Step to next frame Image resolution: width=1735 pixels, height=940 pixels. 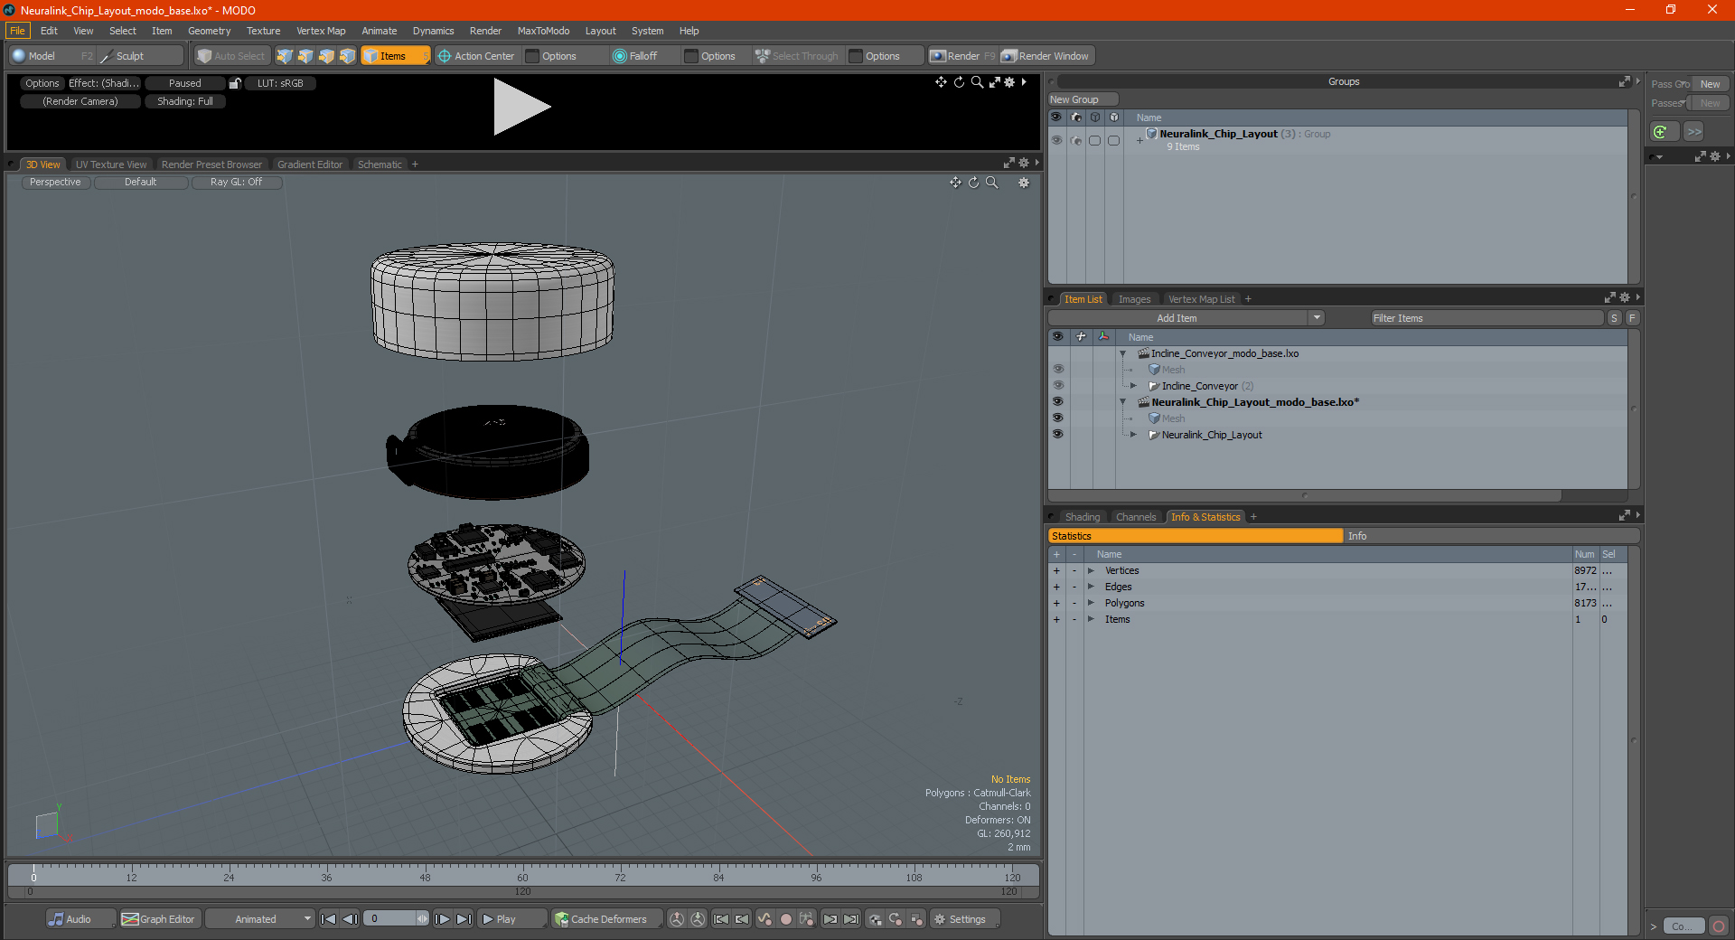[443, 919]
